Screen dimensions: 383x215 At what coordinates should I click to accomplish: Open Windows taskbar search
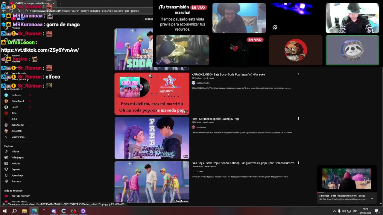click(14, 211)
